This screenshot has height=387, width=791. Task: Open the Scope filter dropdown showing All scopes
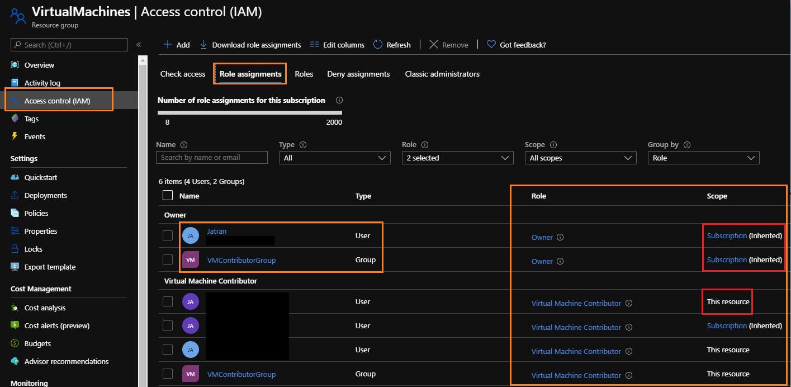coord(580,157)
